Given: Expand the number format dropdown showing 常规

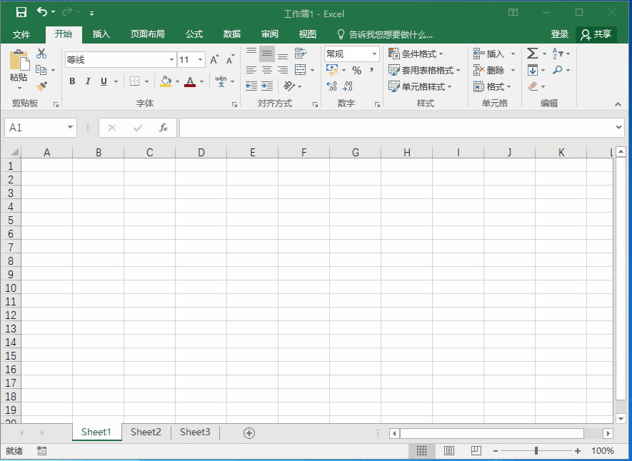Looking at the screenshot, I should (x=374, y=54).
